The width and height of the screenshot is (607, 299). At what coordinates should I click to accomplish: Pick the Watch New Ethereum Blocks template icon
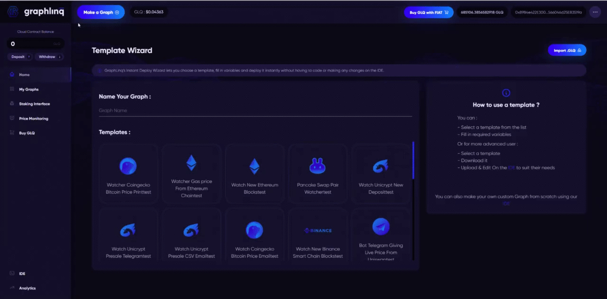[x=255, y=166]
